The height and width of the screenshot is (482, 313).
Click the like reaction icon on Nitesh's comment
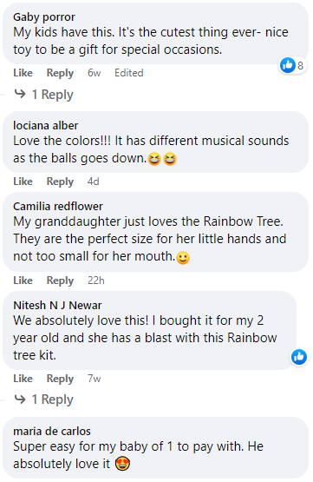pyautogui.click(x=299, y=357)
